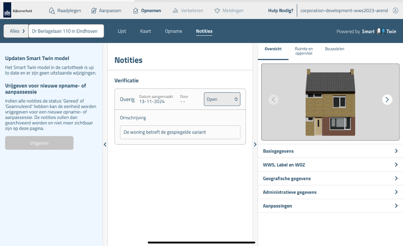
Task: Click the Hulp Nodig? link
Action: [x=281, y=10]
